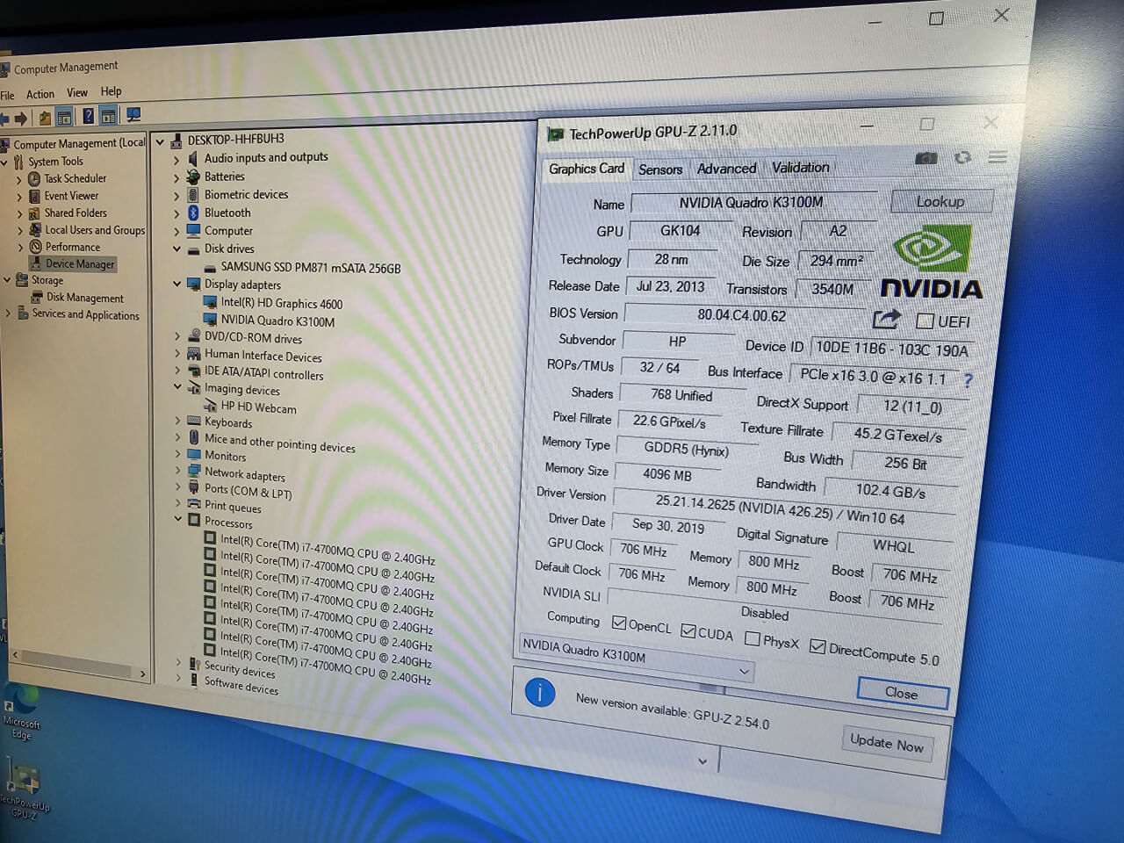Toggle the UEFI checkbox
Viewport: 1124px width, 843px height.
[x=925, y=321]
